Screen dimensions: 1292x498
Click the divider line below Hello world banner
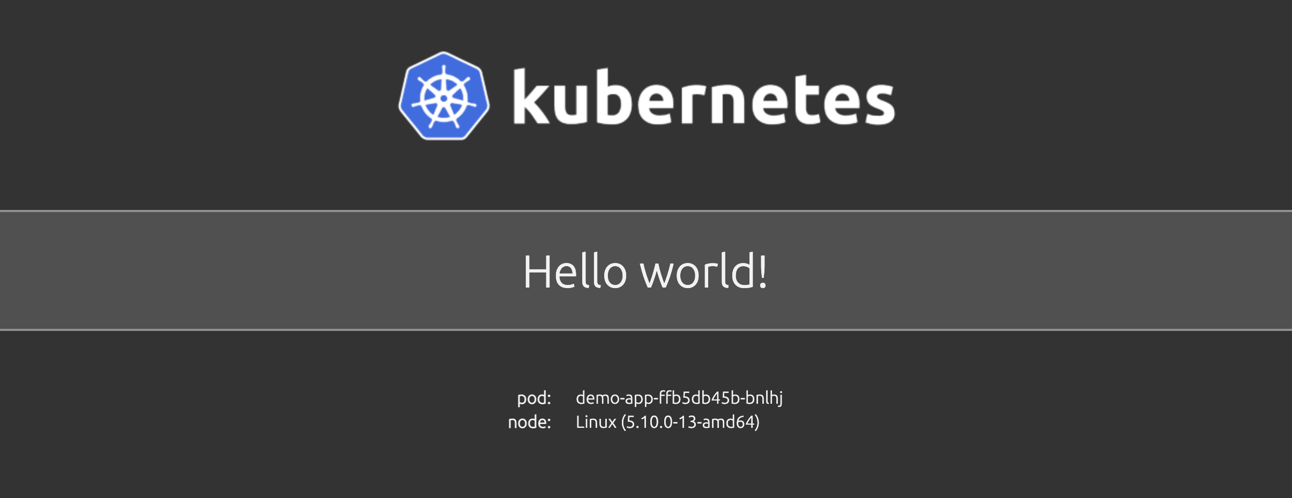(645, 330)
